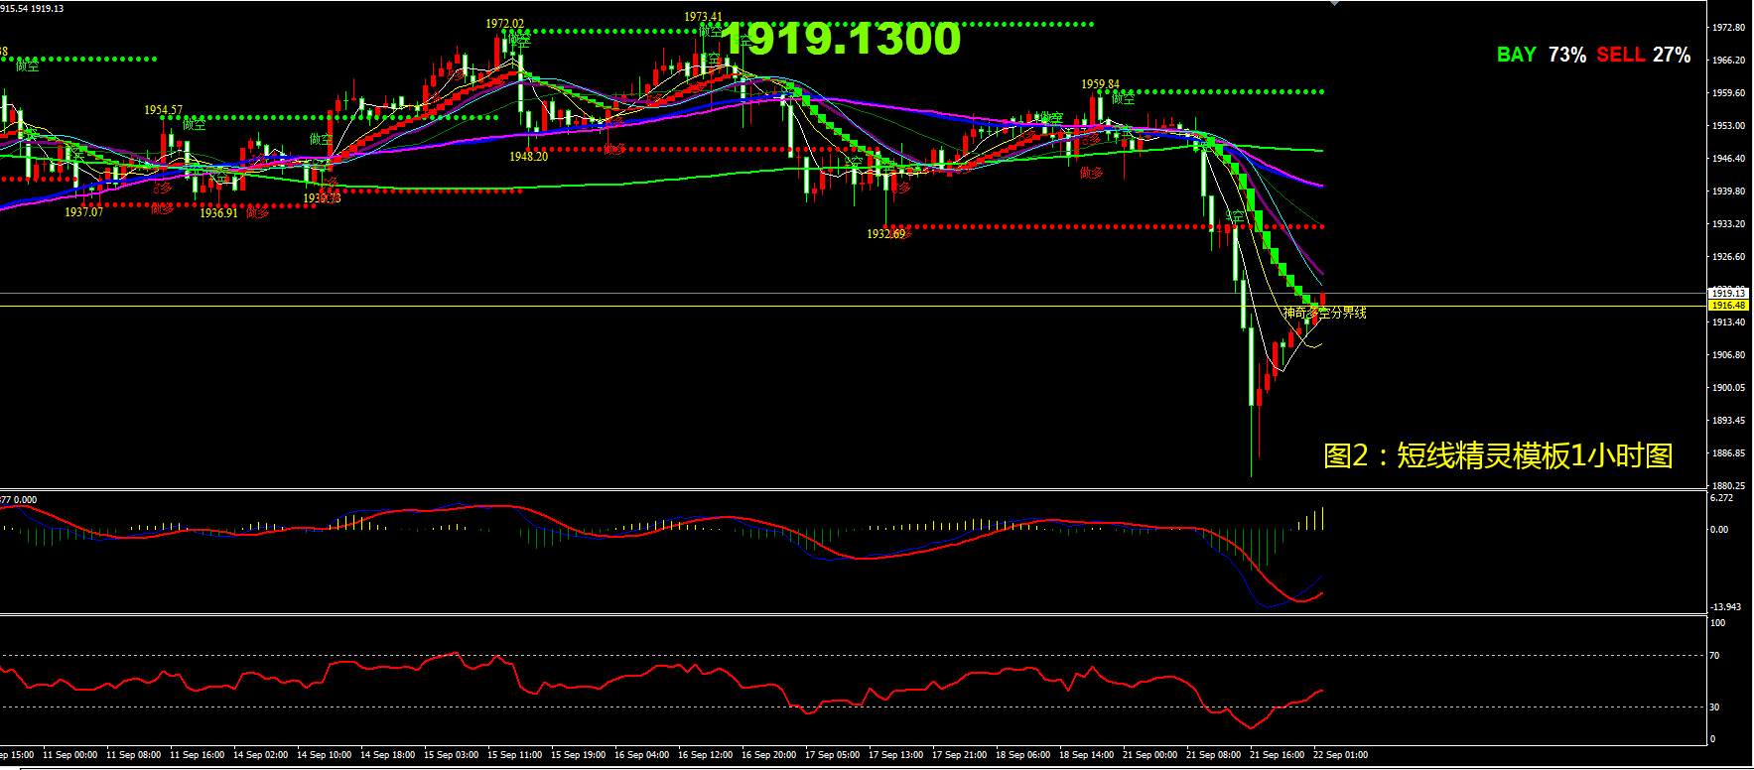The height and width of the screenshot is (770, 1754).
Task: Click 1906.80 on the price axis
Action: 1729,355
